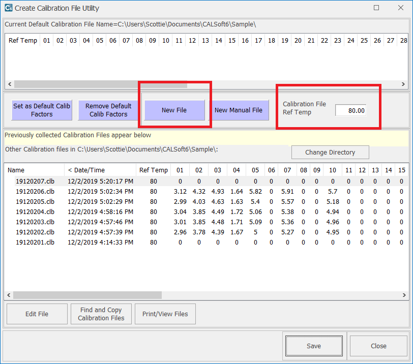Close the calibration utility dialog
This screenshot has height=364, width=413.
click(378, 346)
